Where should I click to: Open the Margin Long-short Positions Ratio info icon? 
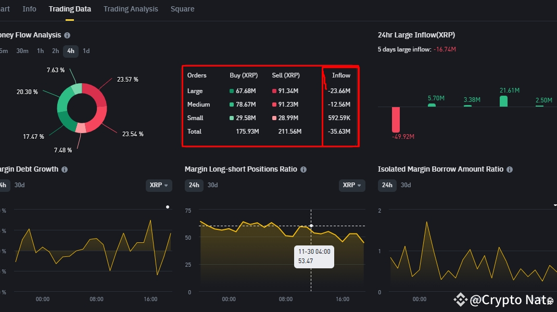point(303,170)
